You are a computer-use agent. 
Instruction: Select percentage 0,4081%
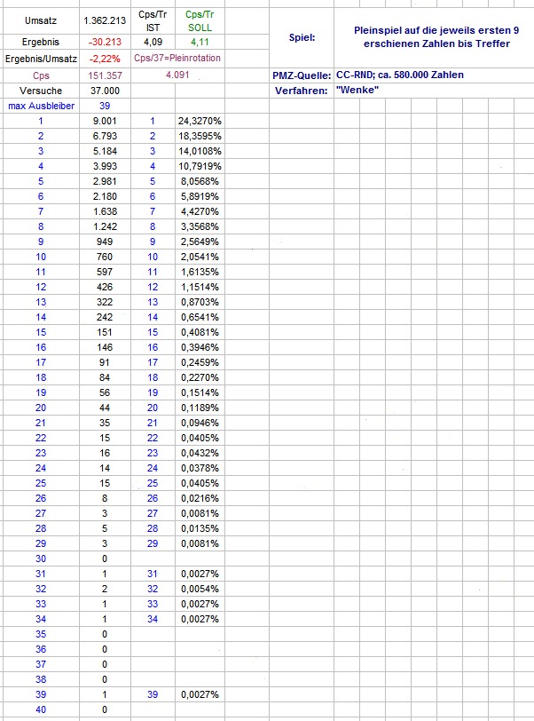pyautogui.click(x=200, y=332)
